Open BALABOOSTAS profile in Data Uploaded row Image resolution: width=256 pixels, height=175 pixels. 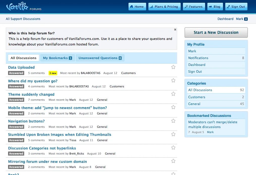point(91,73)
